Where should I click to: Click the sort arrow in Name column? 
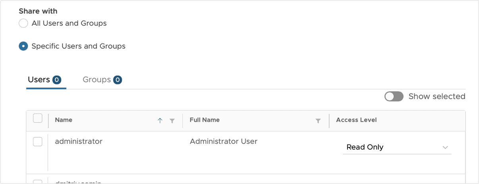[160, 121]
